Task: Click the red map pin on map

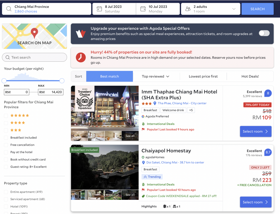Action: (x=34, y=33)
